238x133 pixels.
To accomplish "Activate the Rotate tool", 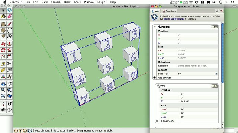I will tap(3, 50).
